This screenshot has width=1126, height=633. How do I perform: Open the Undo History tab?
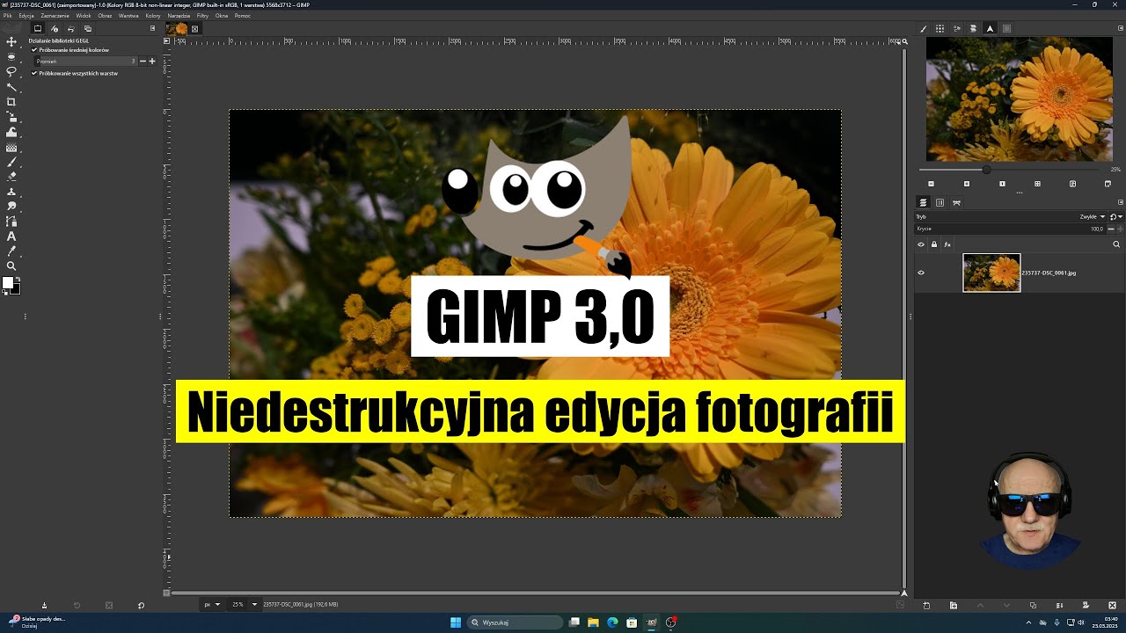(x=70, y=28)
